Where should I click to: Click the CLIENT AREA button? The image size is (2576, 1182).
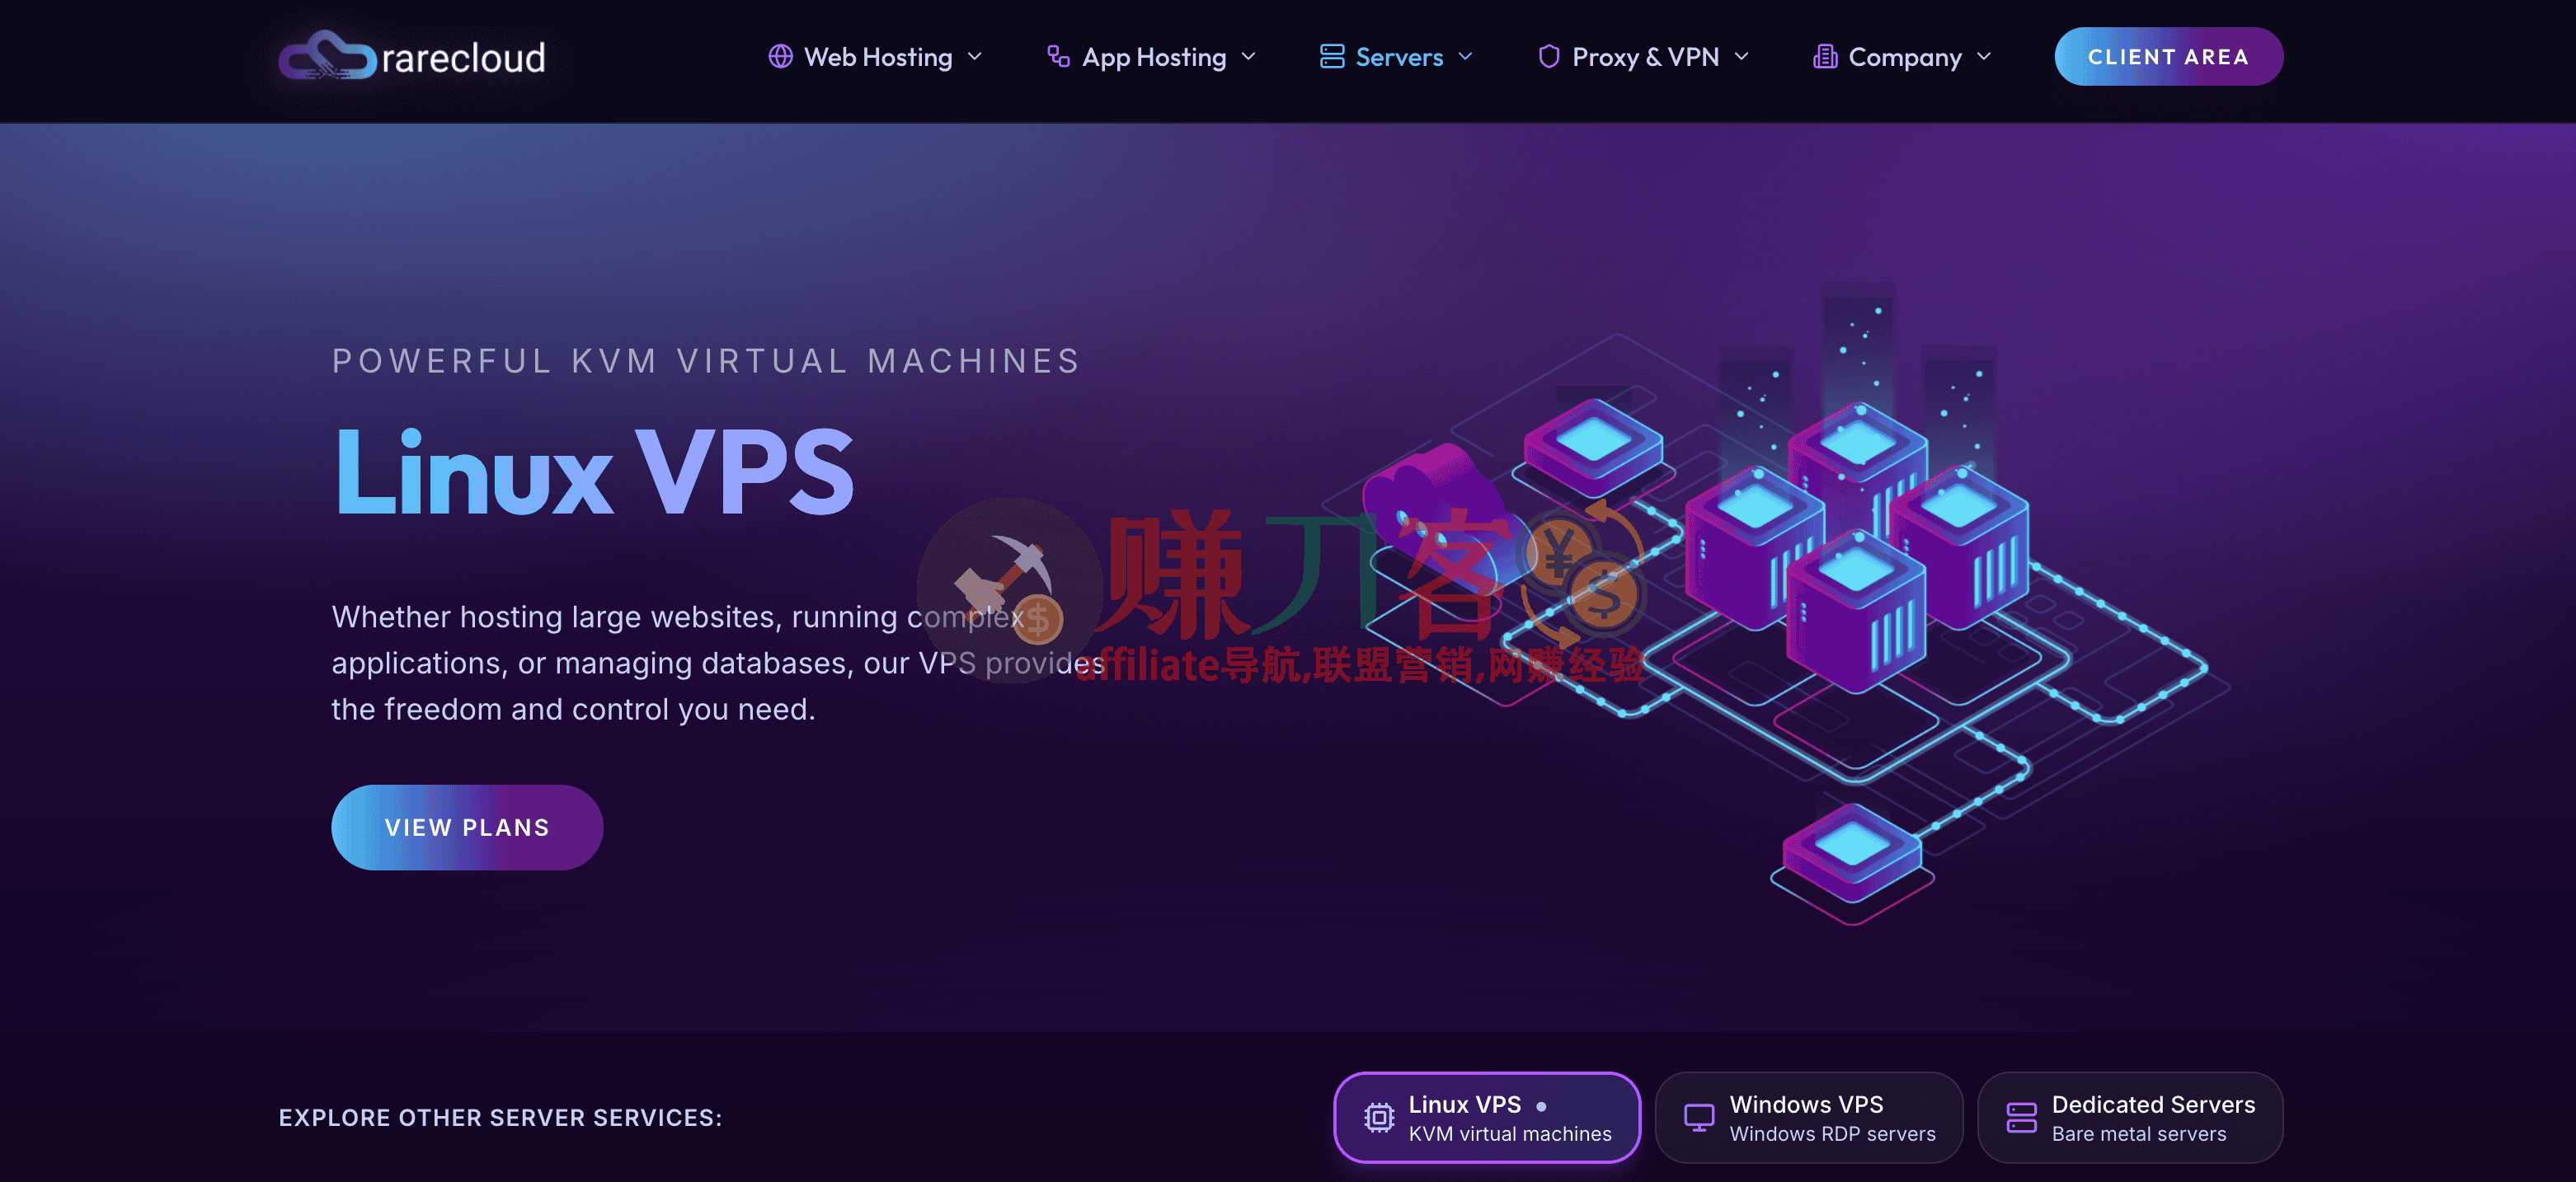coord(2168,57)
